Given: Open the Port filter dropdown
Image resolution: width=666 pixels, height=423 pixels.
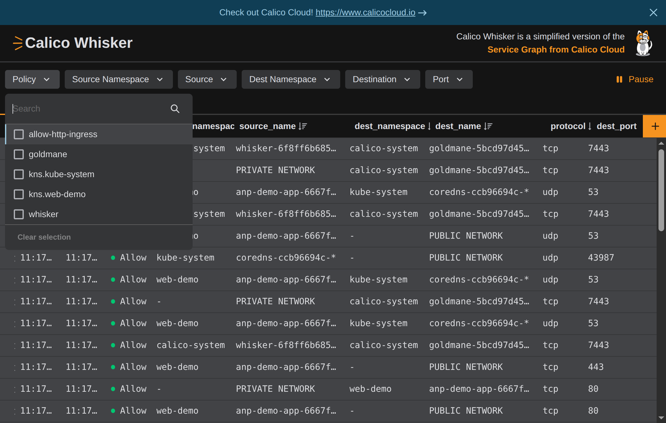Looking at the screenshot, I should pos(449,79).
